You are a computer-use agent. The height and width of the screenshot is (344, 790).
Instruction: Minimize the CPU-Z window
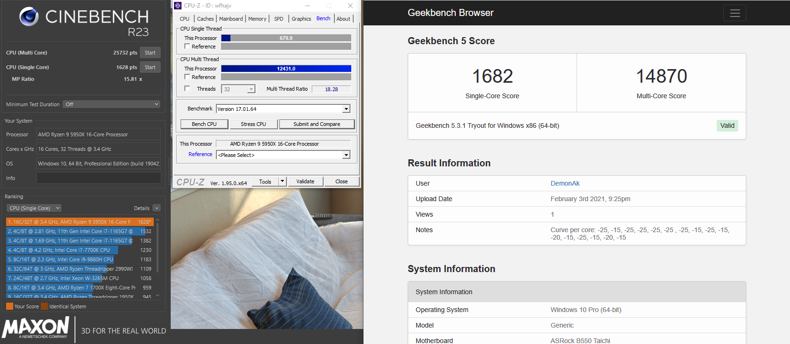click(x=308, y=6)
